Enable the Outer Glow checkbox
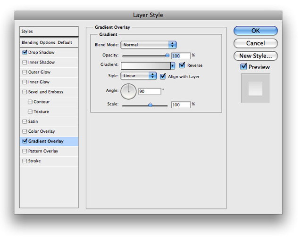302x240 pixels. 25,72
